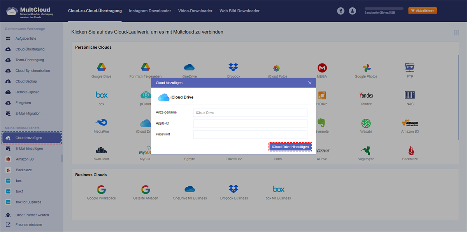Select the MEGA cloud icon
Screen dimensions: 467x232
pyautogui.click(x=322, y=68)
